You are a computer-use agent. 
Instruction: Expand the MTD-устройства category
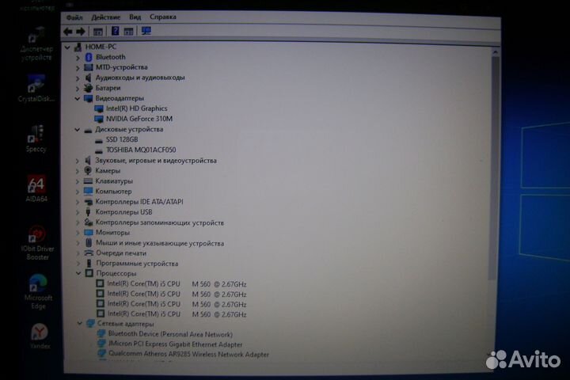[x=78, y=67]
